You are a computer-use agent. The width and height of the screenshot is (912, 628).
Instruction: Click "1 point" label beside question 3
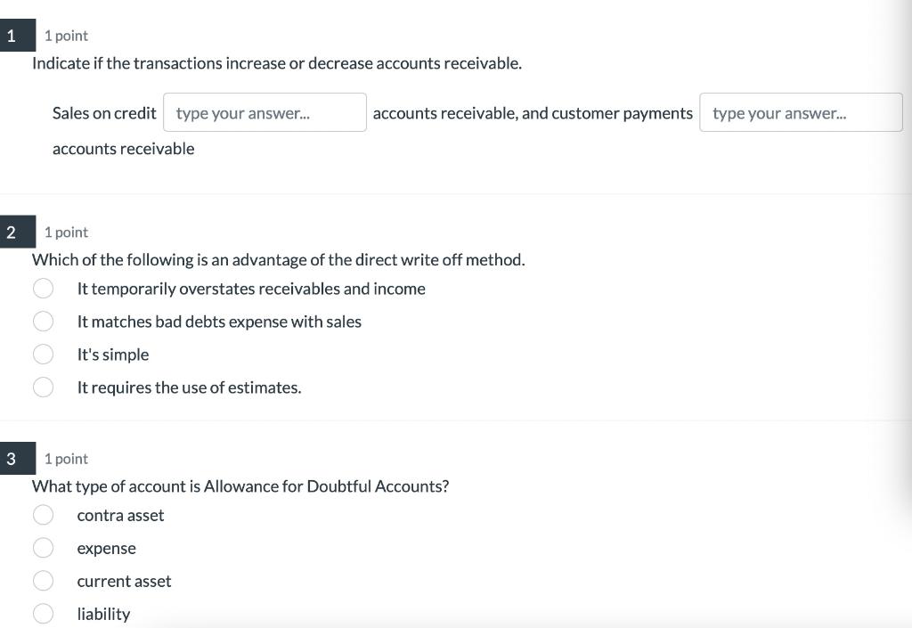pyautogui.click(x=65, y=459)
